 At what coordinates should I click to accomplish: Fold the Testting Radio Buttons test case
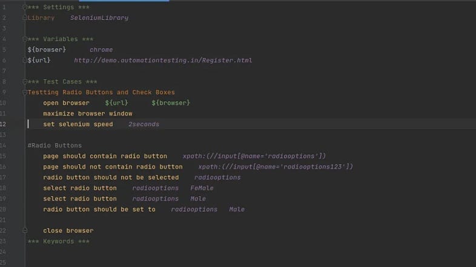(25, 92)
